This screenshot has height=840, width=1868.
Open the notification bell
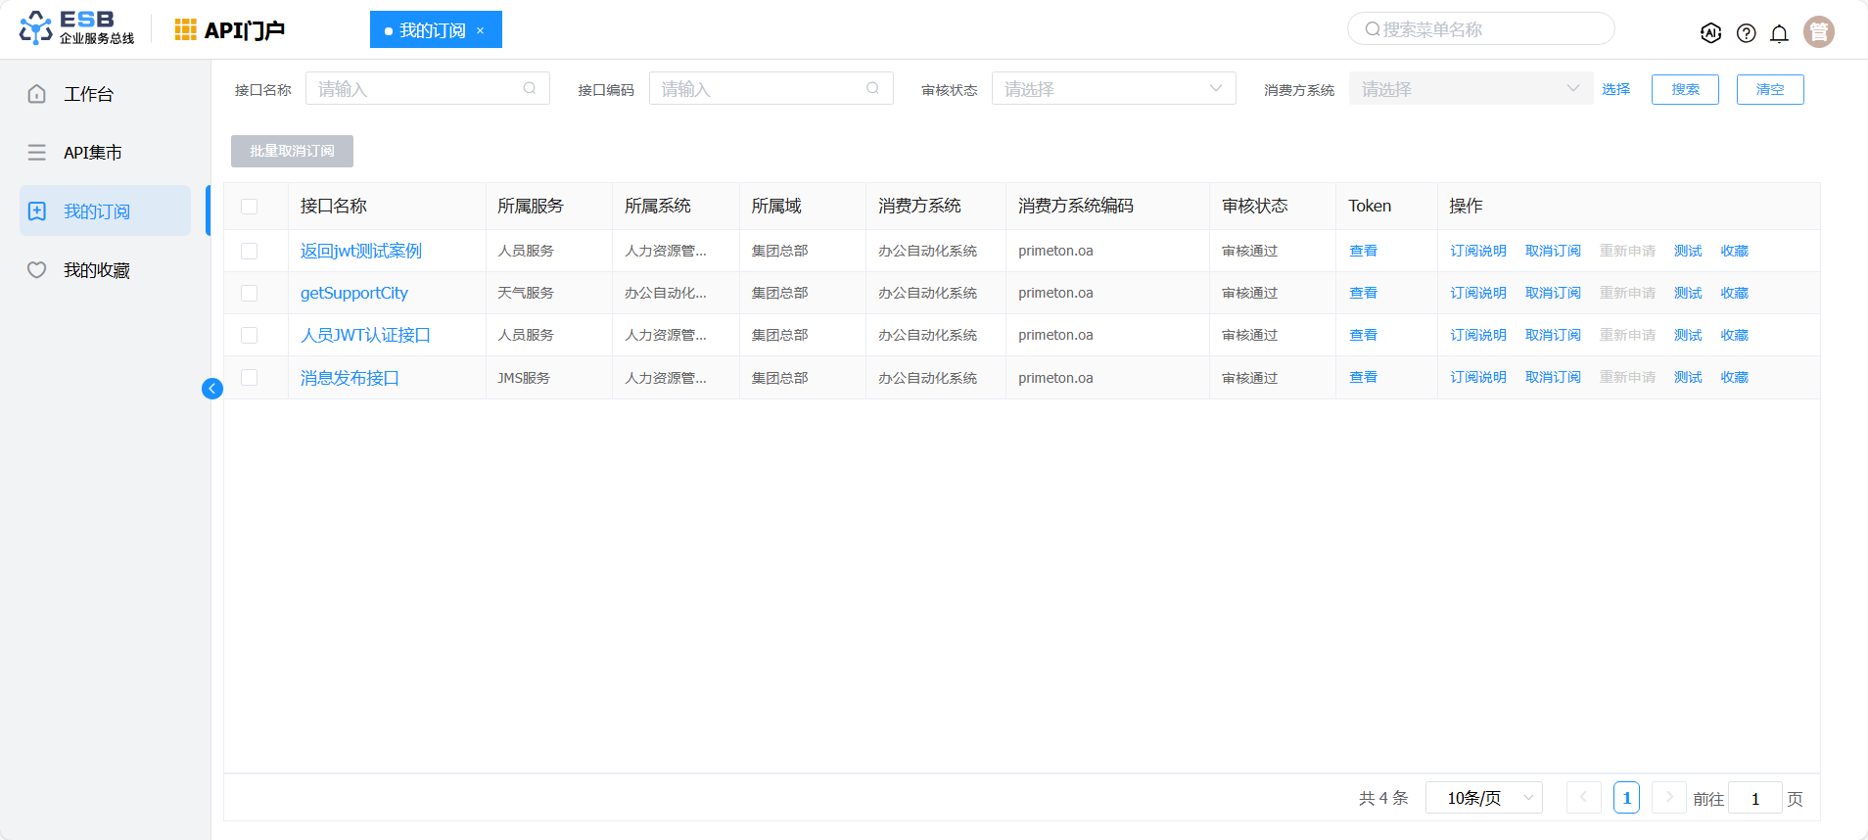[x=1779, y=33]
